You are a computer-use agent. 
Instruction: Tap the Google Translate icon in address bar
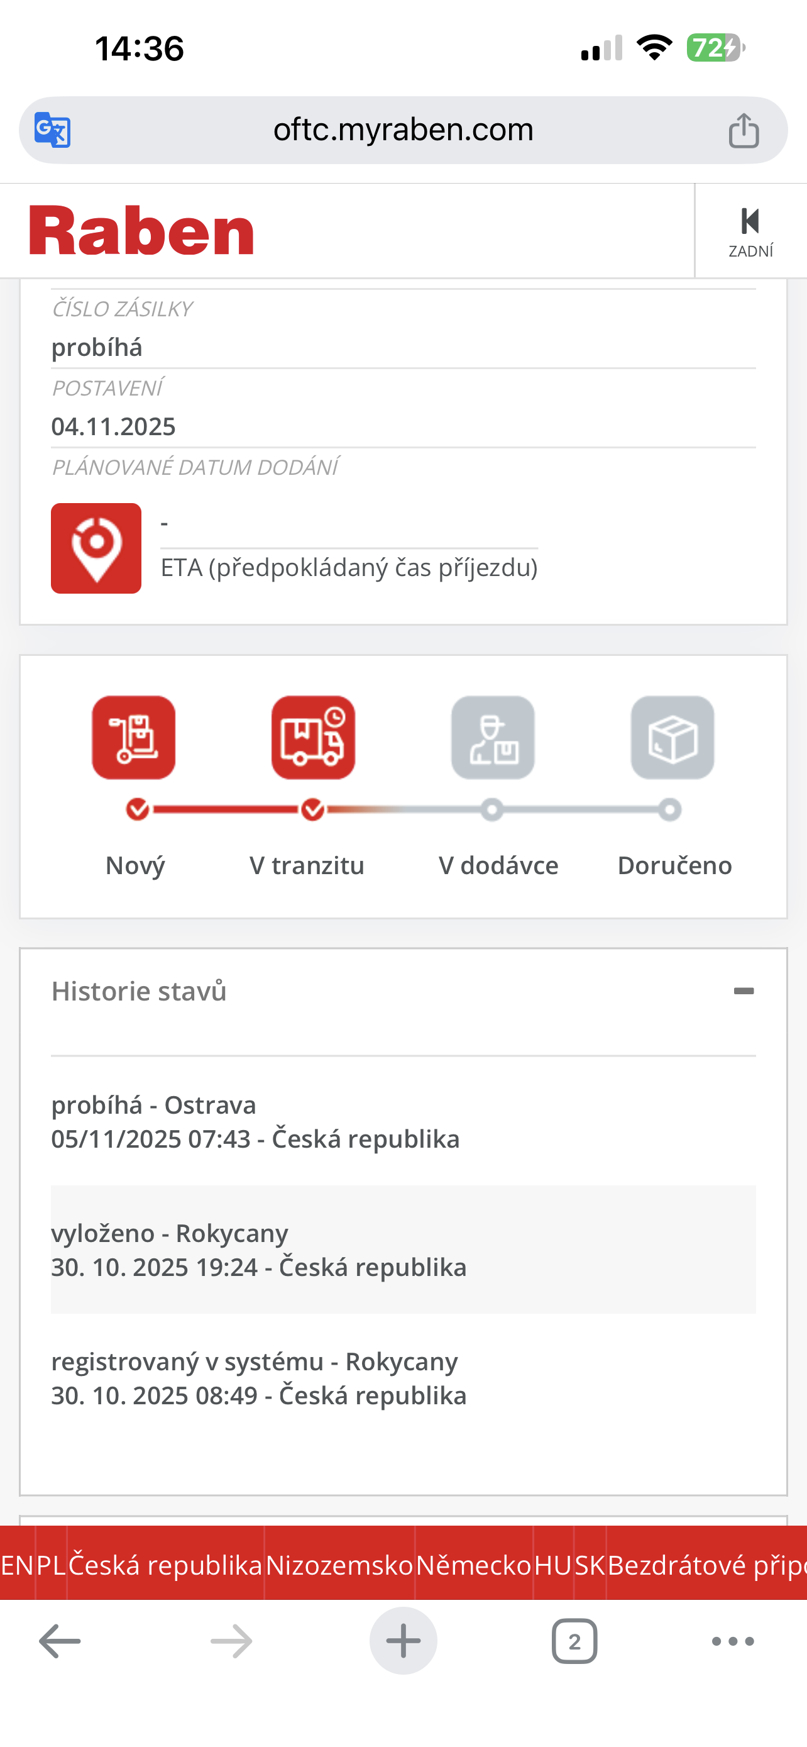point(52,130)
